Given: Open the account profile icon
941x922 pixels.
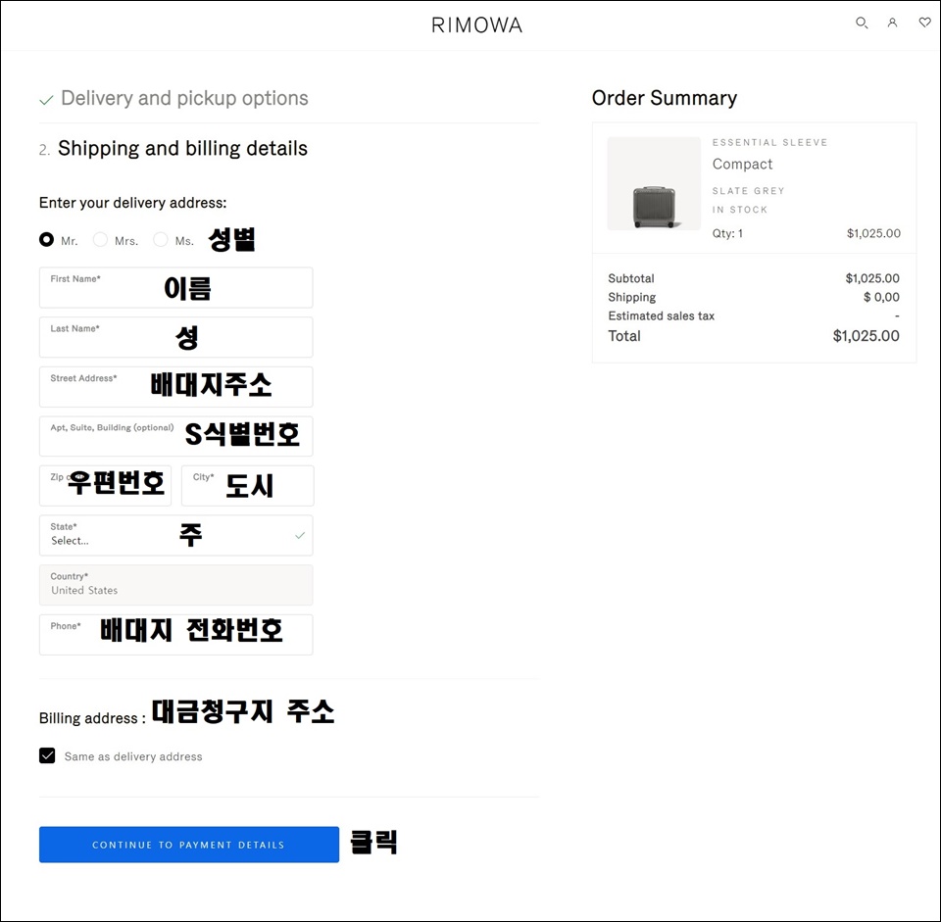Looking at the screenshot, I should (x=892, y=23).
